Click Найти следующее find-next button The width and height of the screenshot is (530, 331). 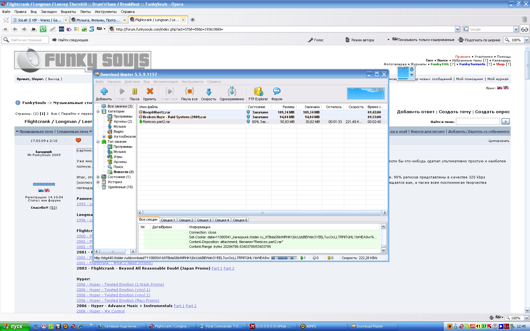coord(70,40)
